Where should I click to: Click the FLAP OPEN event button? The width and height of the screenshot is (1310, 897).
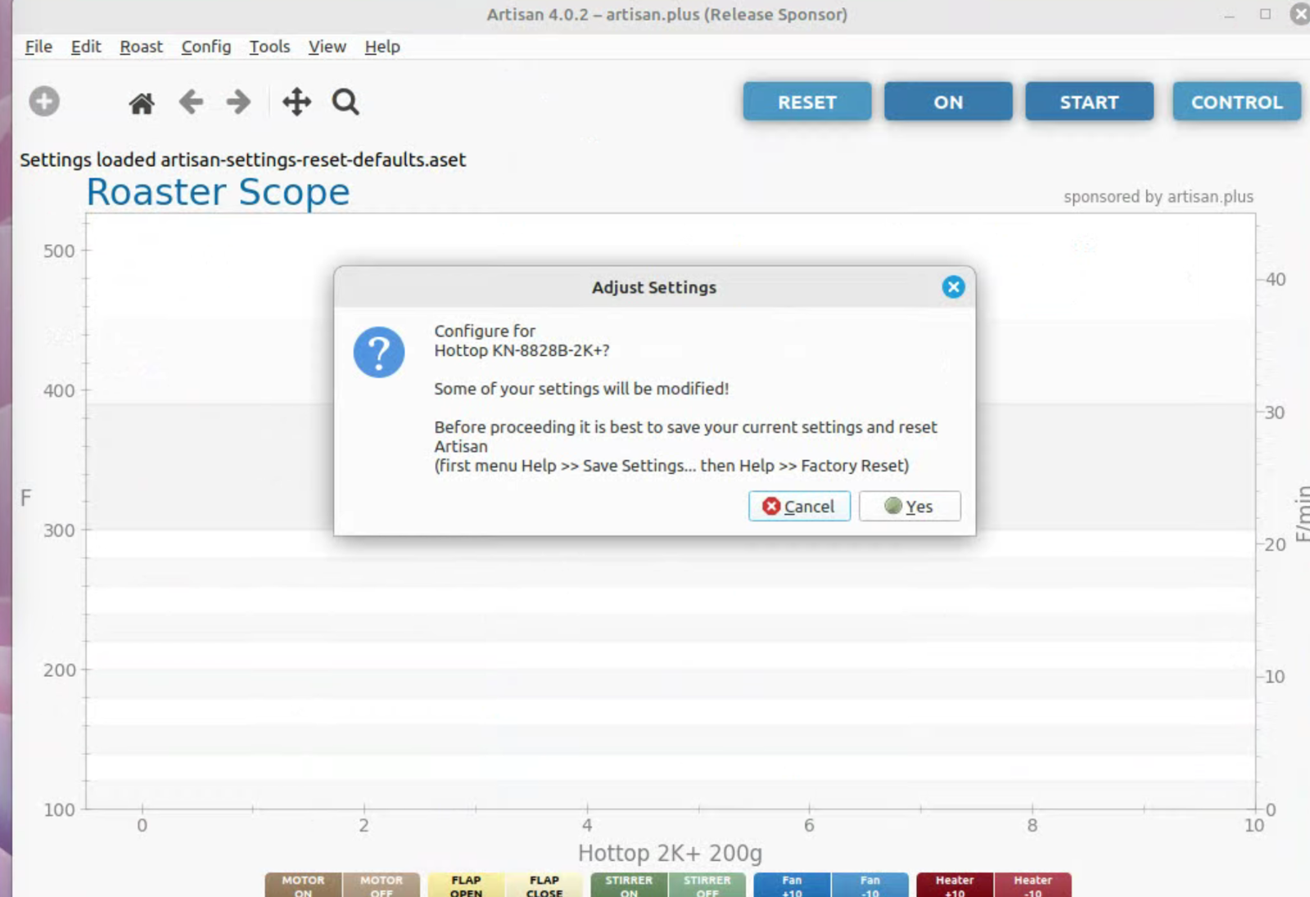click(466, 886)
